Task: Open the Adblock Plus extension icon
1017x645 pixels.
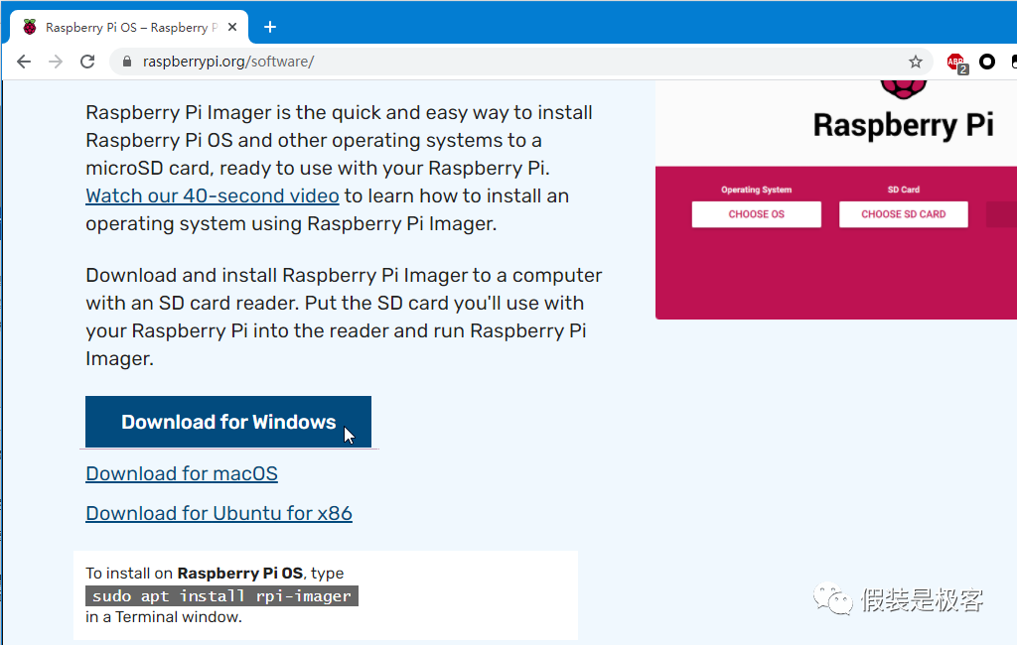Action: pos(956,63)
